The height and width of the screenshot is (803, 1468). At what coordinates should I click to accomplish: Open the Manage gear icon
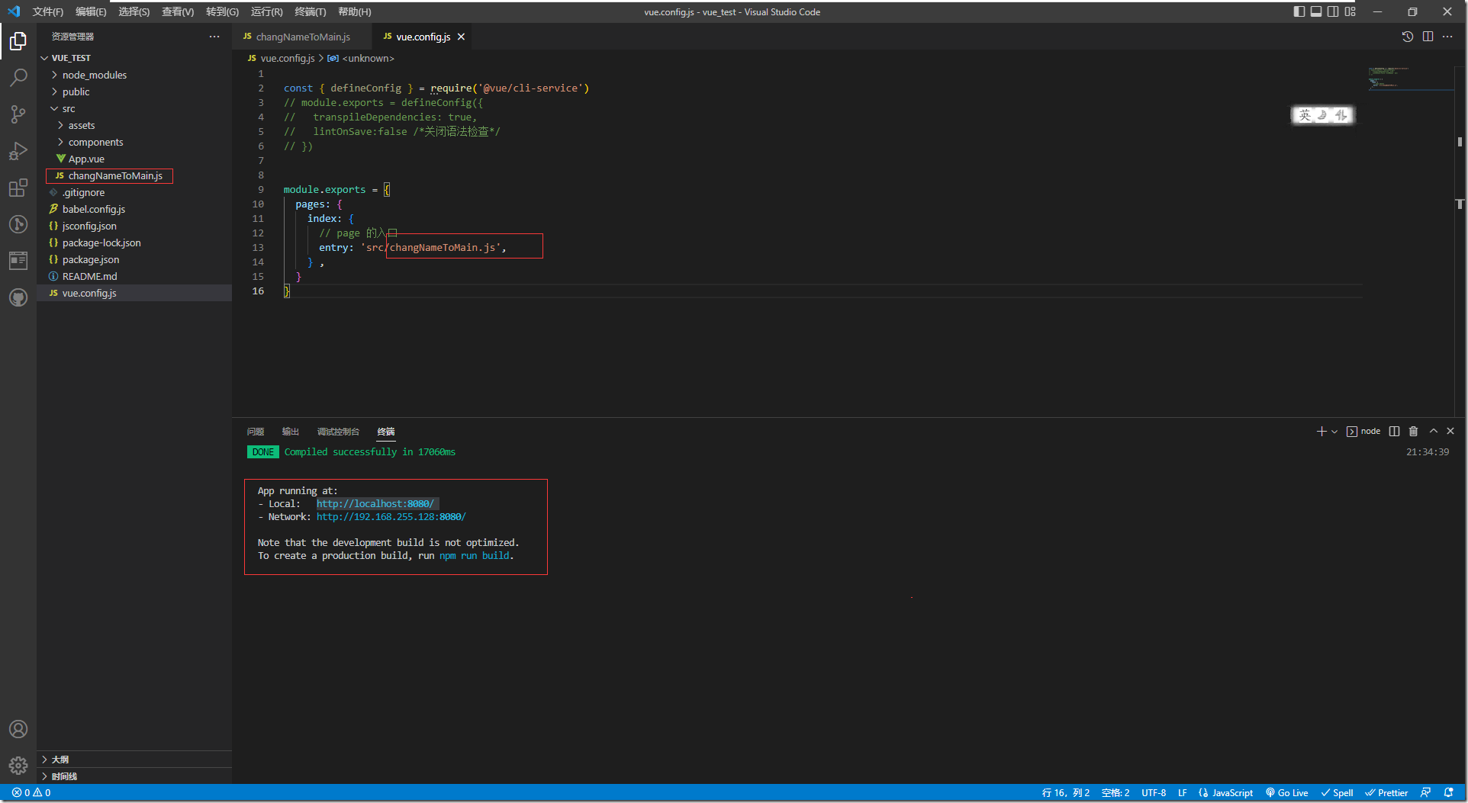(18, 765)
